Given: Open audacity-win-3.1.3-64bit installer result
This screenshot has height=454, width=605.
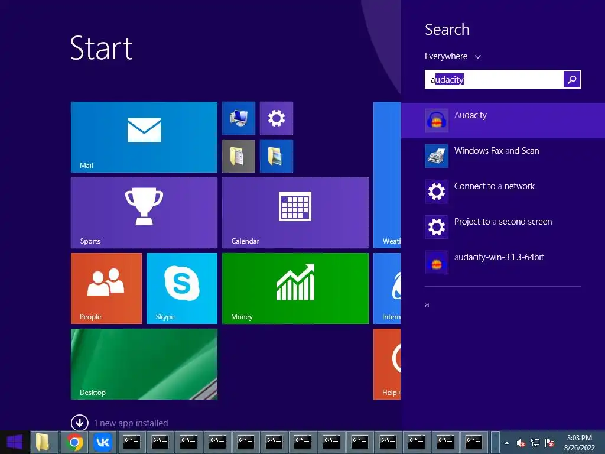Looking at the screenshot, I should click(x=503, y=262).
